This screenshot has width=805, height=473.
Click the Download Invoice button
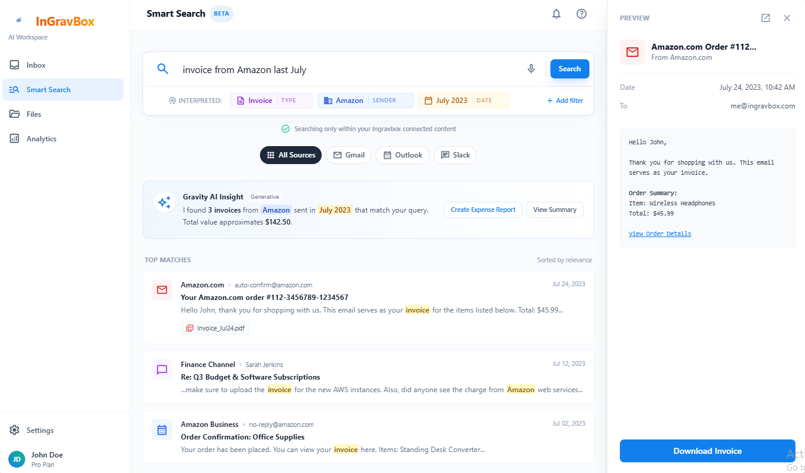[707, 451]
